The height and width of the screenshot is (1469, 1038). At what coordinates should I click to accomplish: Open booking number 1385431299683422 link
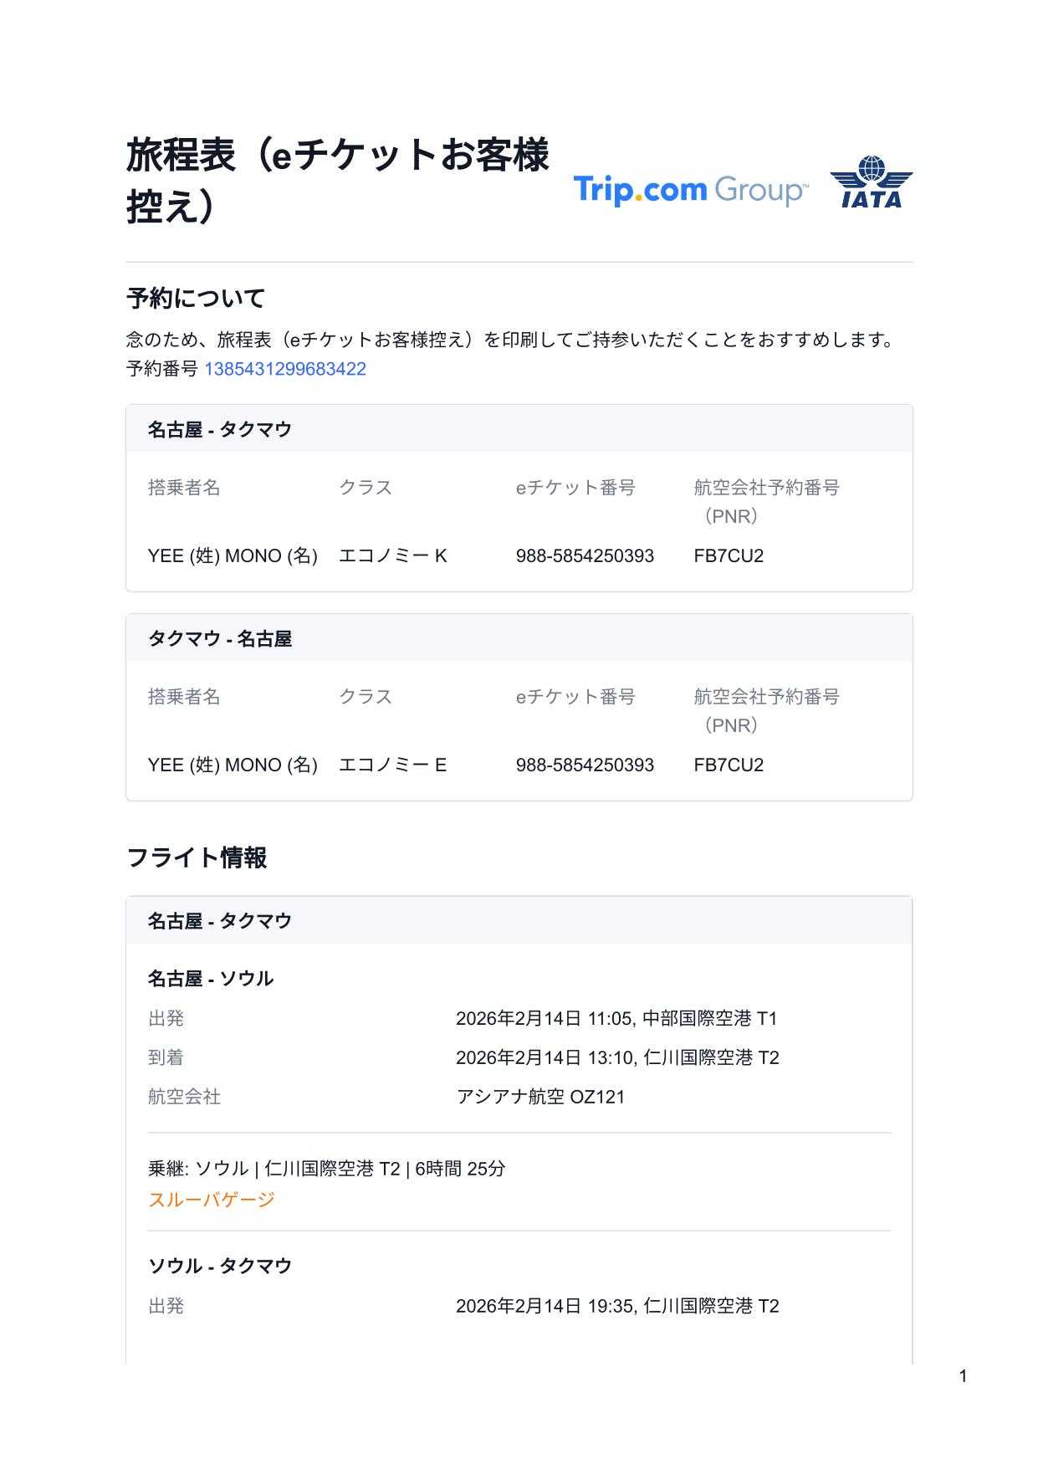point(284,369)
